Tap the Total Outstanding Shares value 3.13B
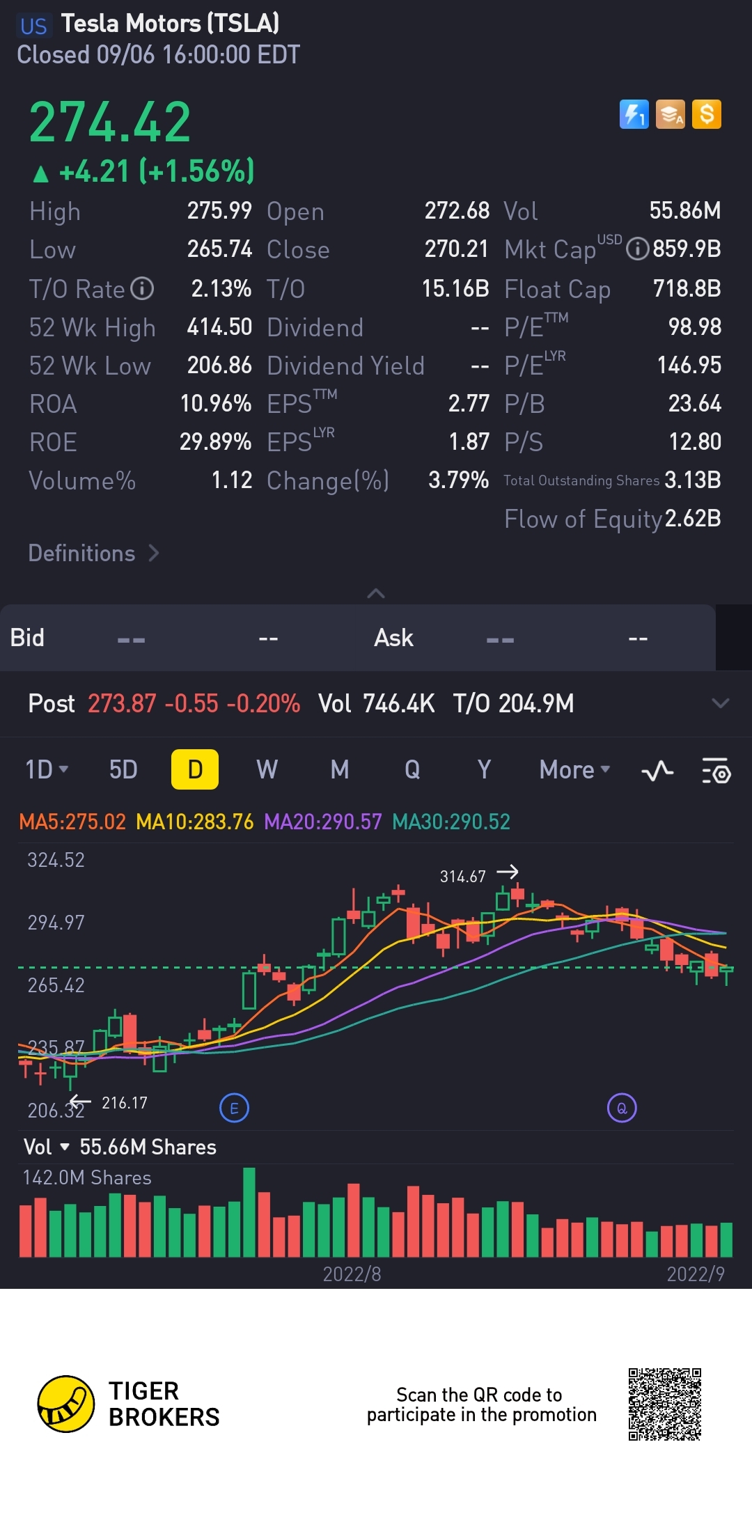The image size is (752, 1520). 693,480
